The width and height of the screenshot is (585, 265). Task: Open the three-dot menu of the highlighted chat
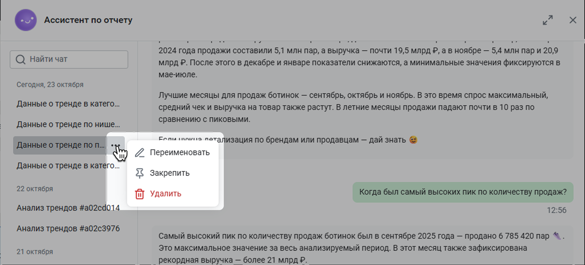(115, 145)
